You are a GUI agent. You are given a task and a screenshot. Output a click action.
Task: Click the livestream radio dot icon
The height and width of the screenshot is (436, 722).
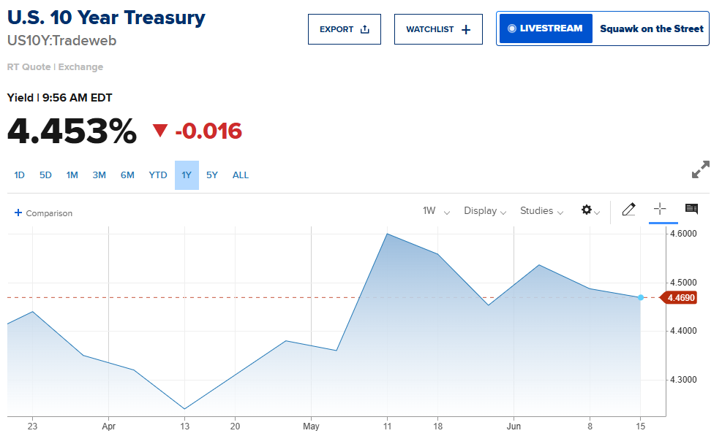coord(511,28)
